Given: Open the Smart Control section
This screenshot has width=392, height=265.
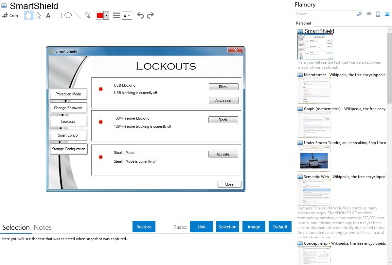Looking at the screenshot, I should 68,135.
